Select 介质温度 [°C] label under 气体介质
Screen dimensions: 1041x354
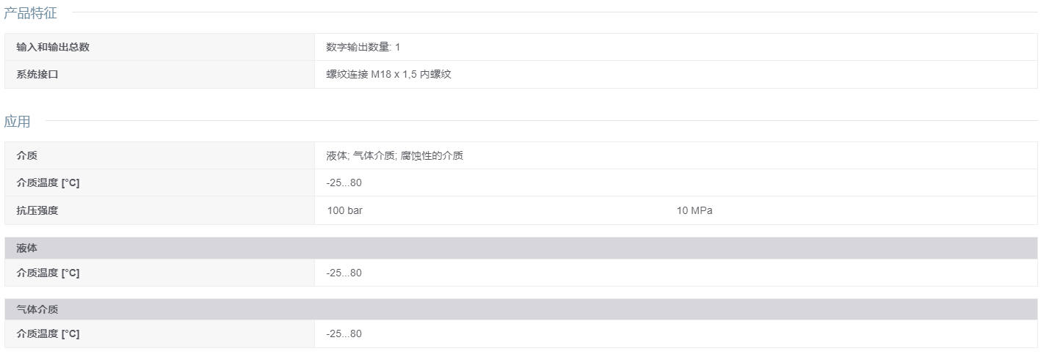coord(48,333)
